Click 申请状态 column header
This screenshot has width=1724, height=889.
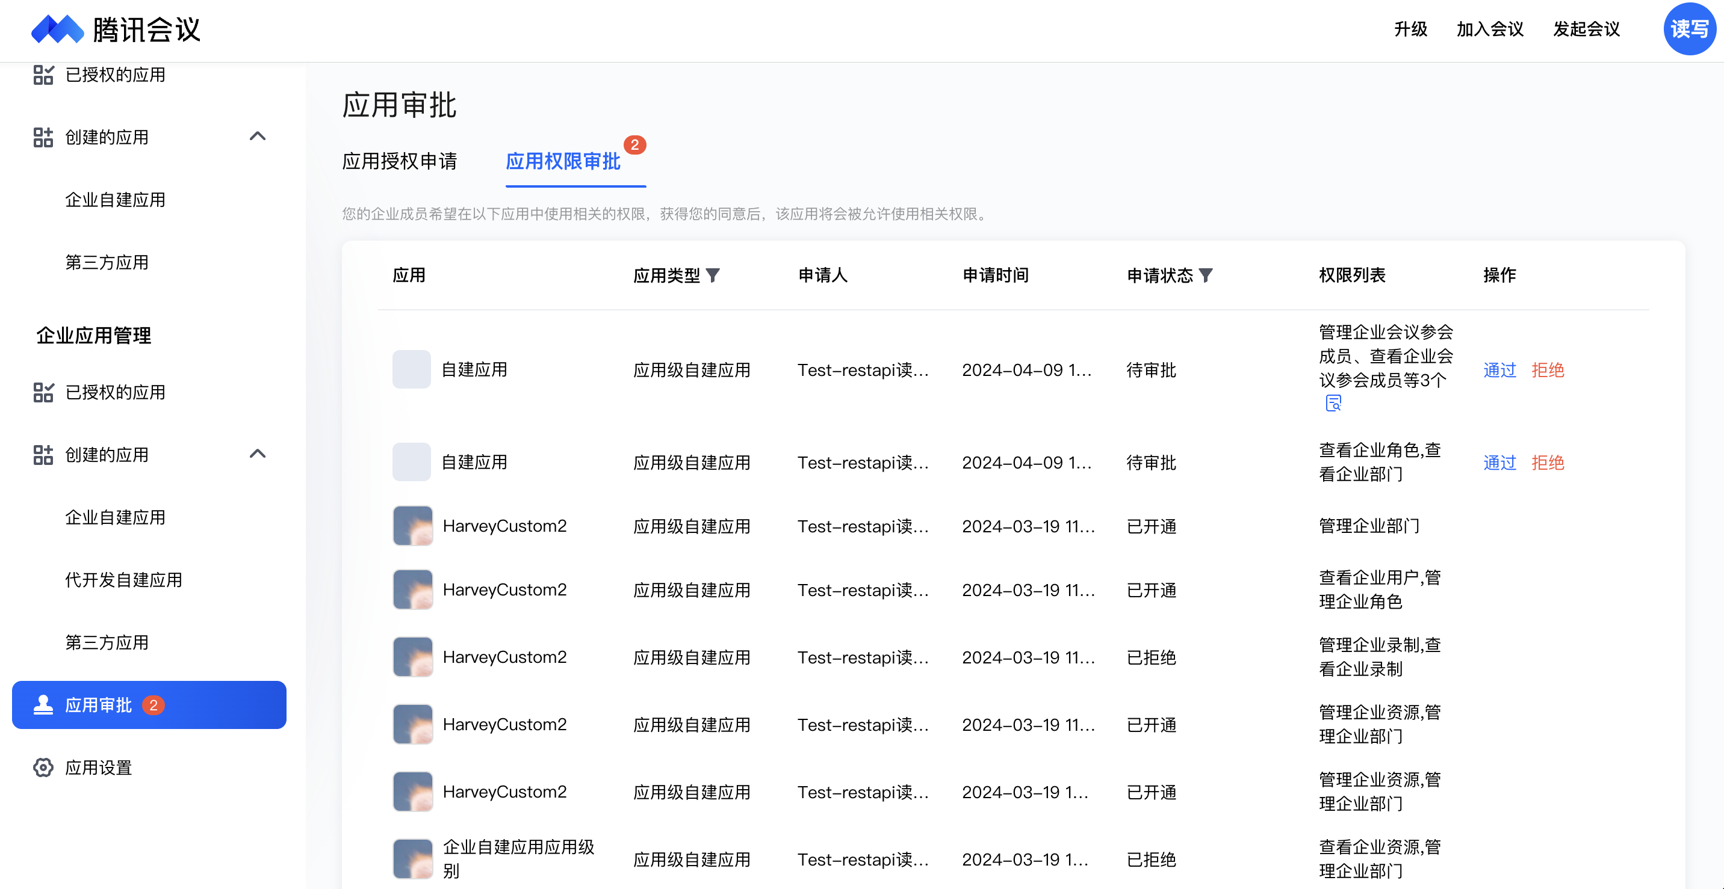[1160, 275]
